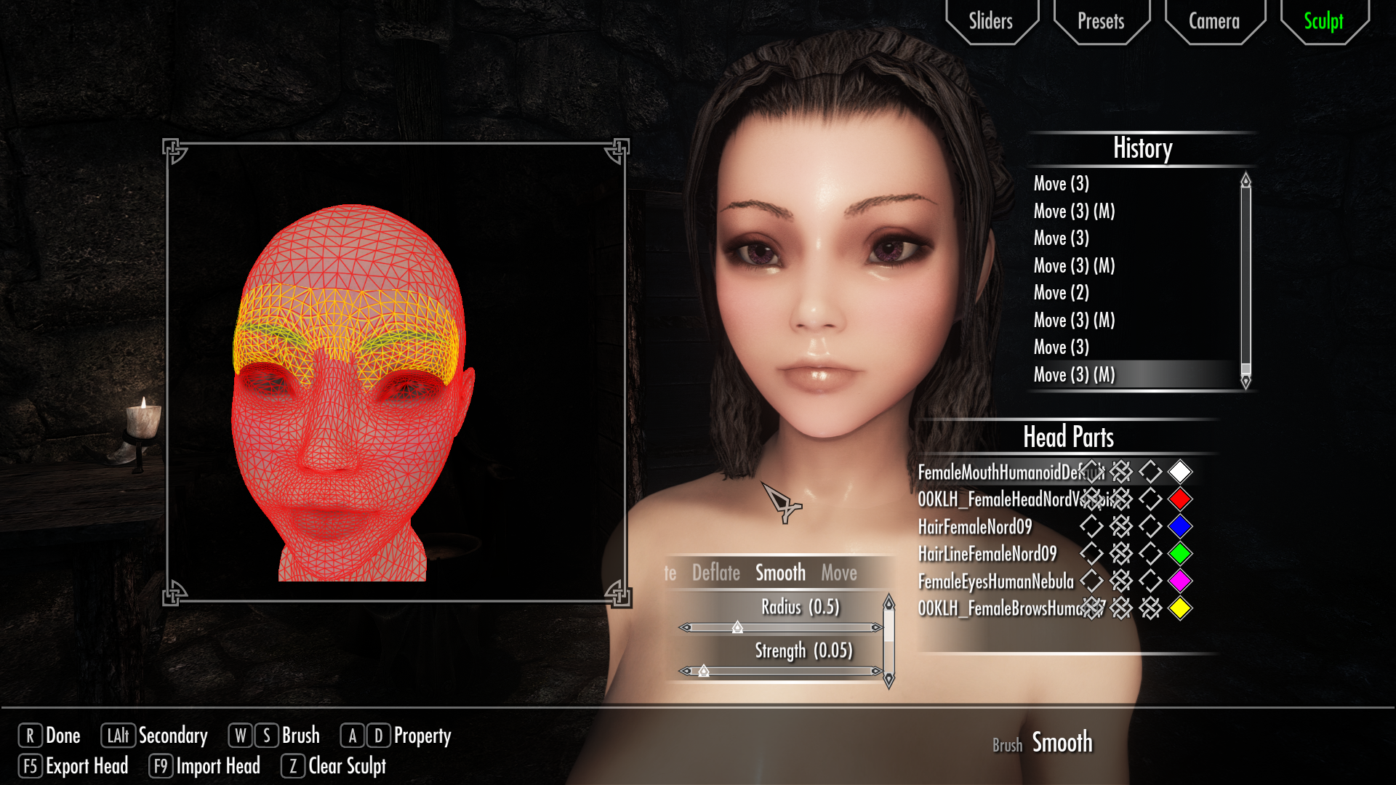Viewport: 1396px width, 785px height.
Task: Click the red wireframe head mesh preview
Action: 352,392
